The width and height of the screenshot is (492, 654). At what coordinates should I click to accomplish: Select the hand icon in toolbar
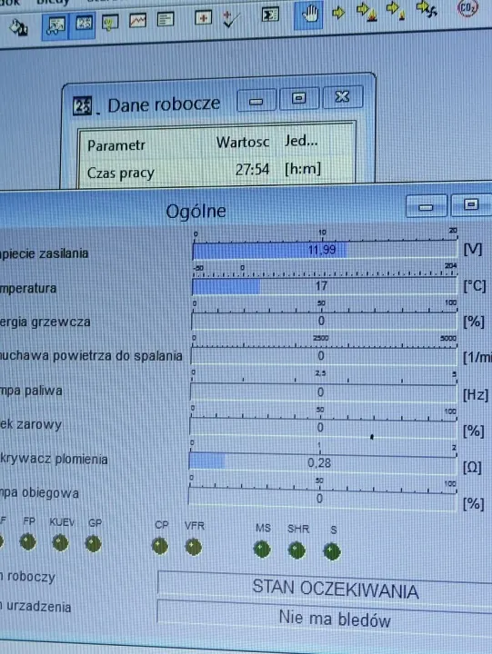click(x=308, y=15)
